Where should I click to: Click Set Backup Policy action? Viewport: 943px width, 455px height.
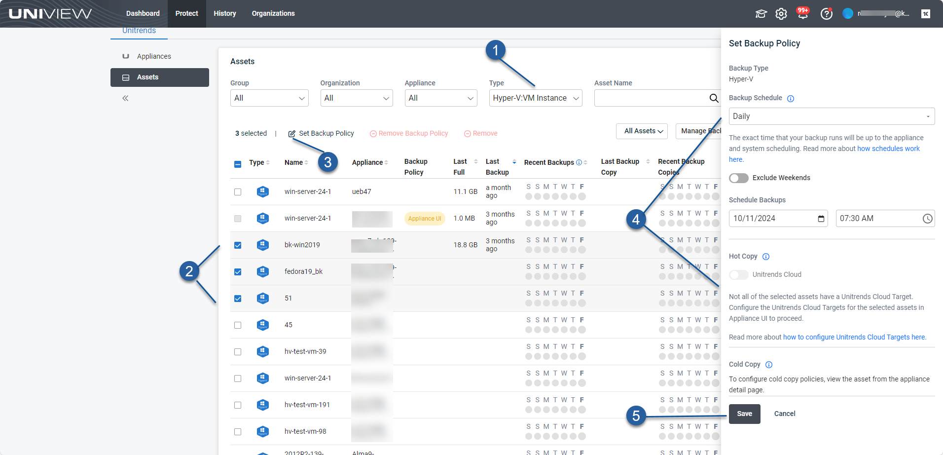click(321, 133)
